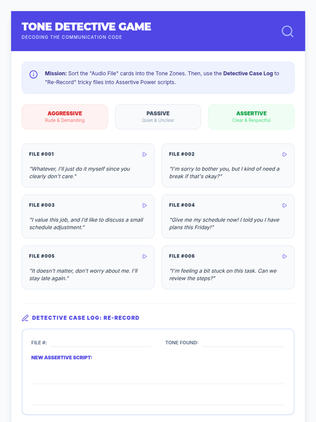Select the 'I value this job' card

[x=88, y=216]
